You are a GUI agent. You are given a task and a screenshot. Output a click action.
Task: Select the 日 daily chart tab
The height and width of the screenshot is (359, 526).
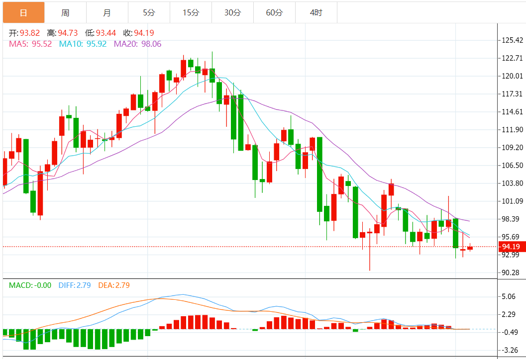pyautogui.click(x=23, y=13)
